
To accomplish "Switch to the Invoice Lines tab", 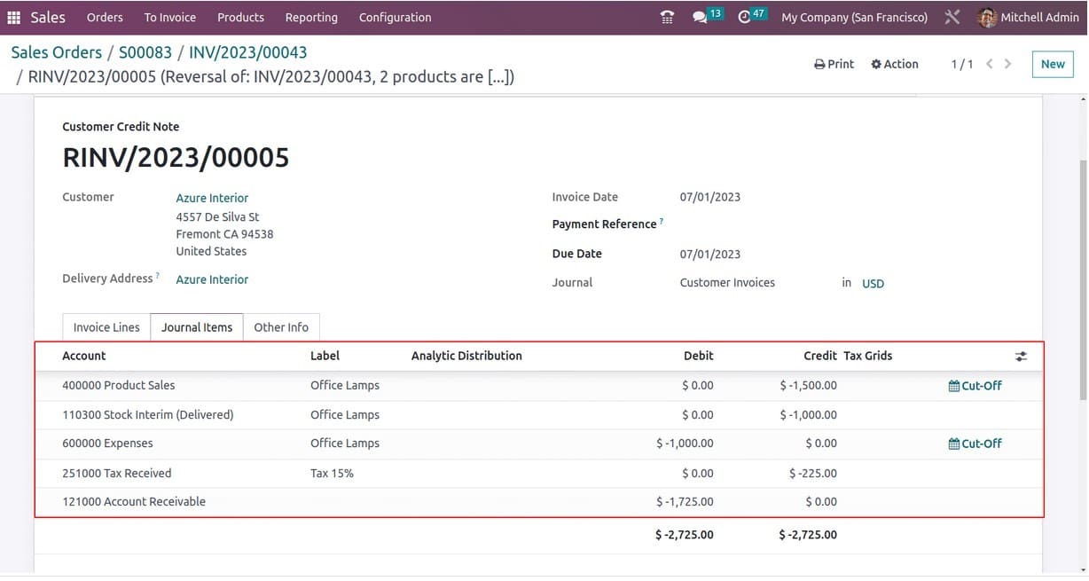I will pos(106,327).
